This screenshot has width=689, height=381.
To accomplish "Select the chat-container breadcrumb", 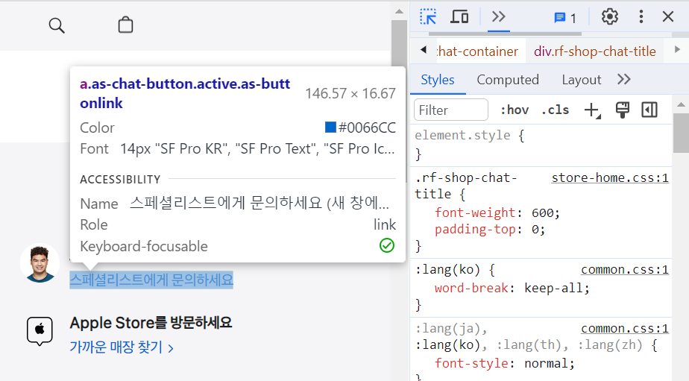I will pos(478,51).
